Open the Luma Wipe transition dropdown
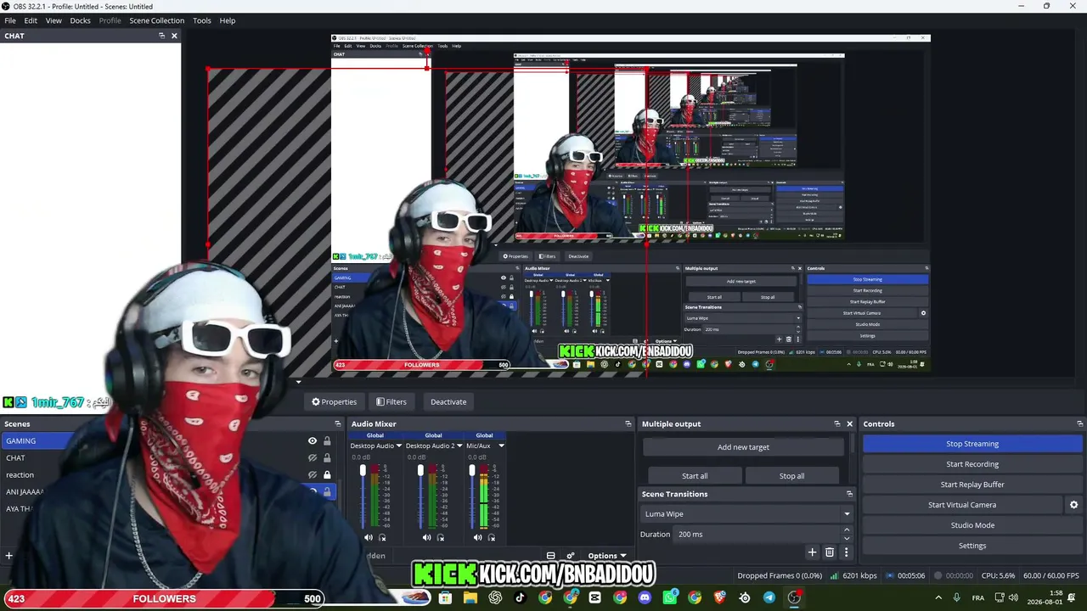 (746, 513)
